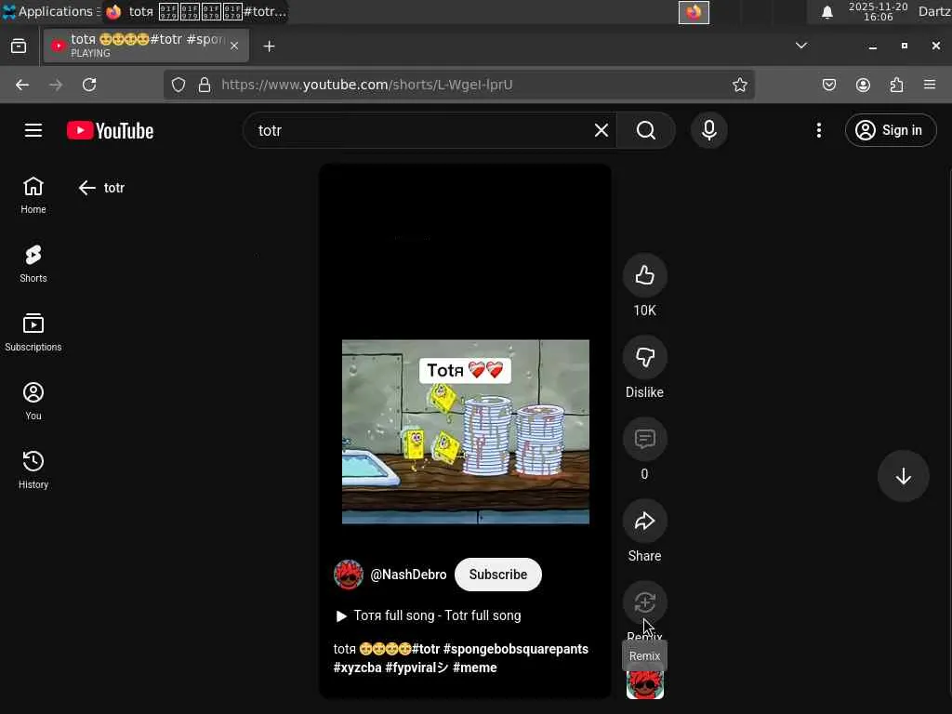
Task: Open History in the sidebar
Action: click(33, 469)
